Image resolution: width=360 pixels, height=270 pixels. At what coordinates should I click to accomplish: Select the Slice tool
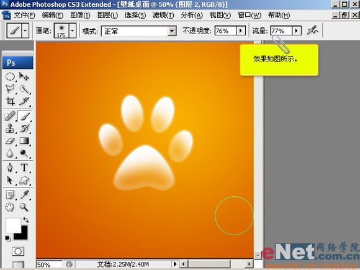24,101
